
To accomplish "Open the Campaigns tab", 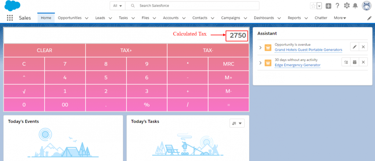I will tap(231, 18).
